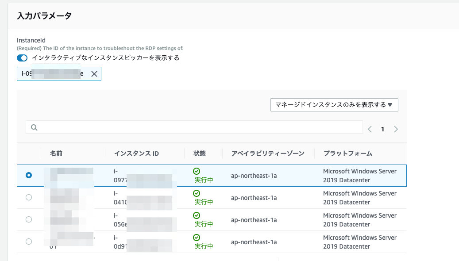Click page number 1 in the pagination
The height and width of the screenshot is (261, 459).
pos(382,129)
